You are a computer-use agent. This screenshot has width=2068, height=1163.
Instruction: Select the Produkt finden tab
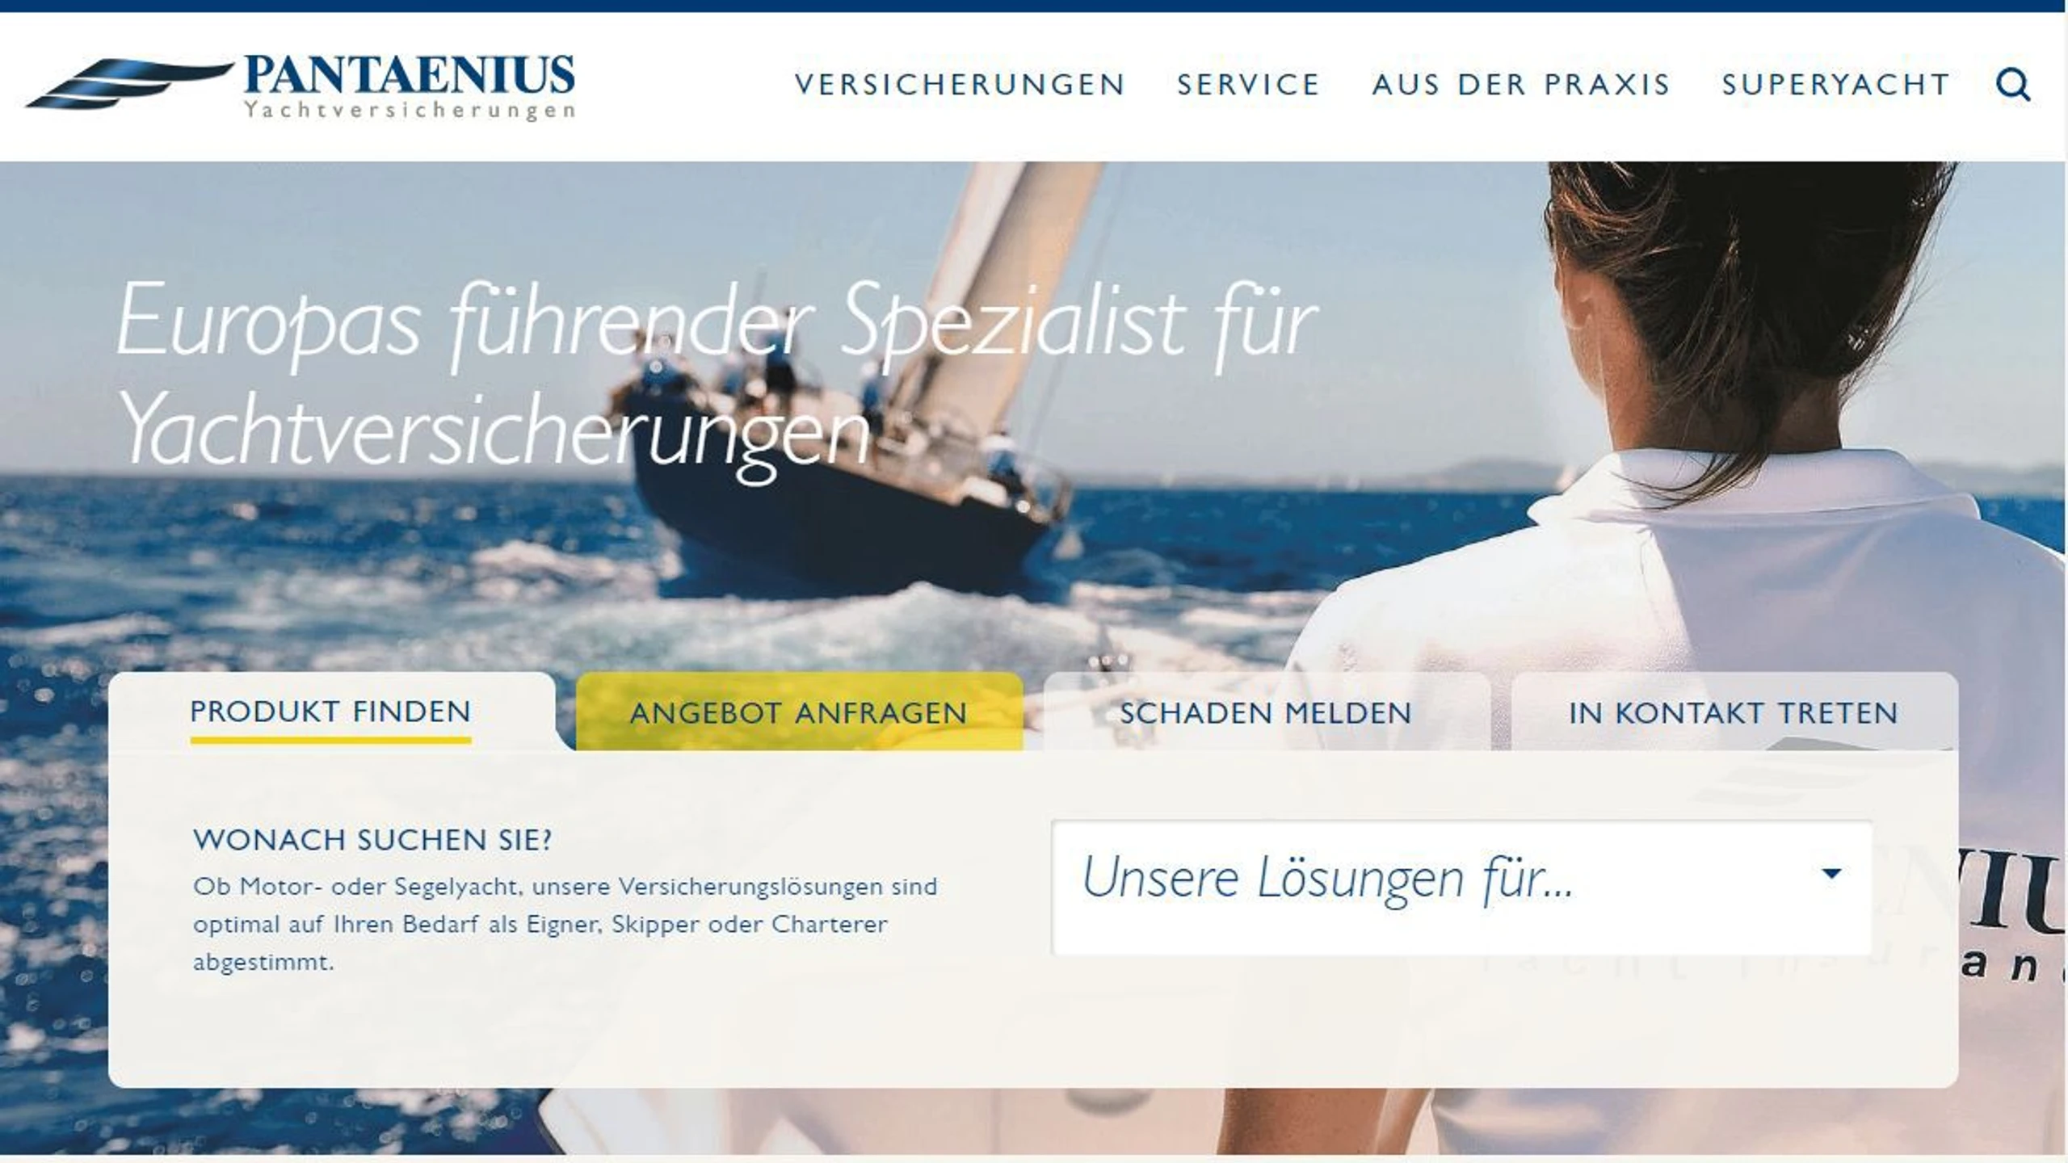coord(331,712)
